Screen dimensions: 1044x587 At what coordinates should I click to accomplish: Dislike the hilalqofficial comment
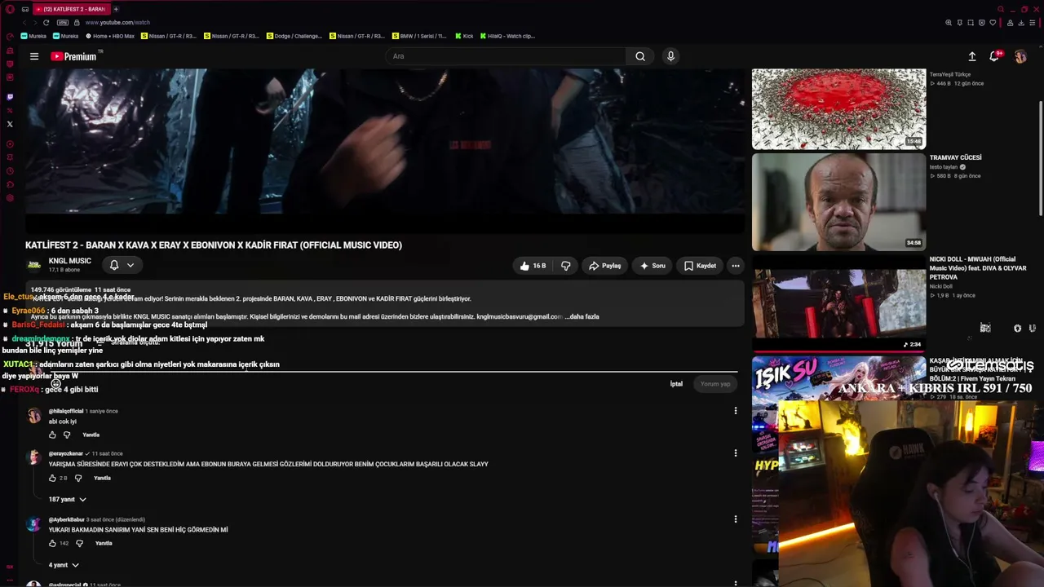68,435
